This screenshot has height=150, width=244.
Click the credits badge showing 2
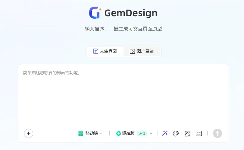click(x=142, y=133)
